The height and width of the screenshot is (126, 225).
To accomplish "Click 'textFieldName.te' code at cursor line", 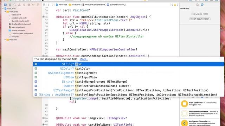I will tap(116, 99).
